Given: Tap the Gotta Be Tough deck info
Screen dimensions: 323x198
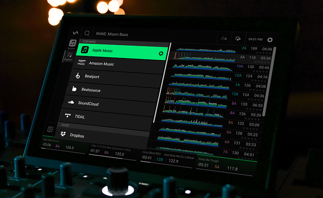Looking at the screenshot, I should click(226, 165).
